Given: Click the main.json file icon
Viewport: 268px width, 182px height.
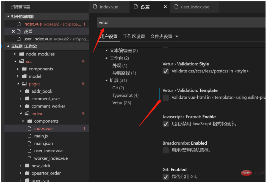Looking at the screenshot, I should click(x=30, y=143).
